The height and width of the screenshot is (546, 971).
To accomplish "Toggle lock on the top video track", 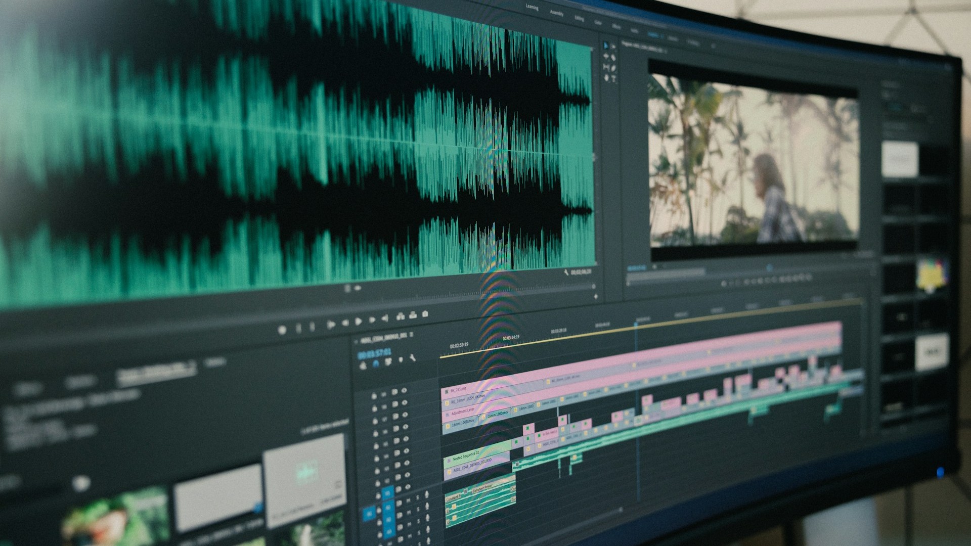I will pyautogui.click(x=374, y=396).
